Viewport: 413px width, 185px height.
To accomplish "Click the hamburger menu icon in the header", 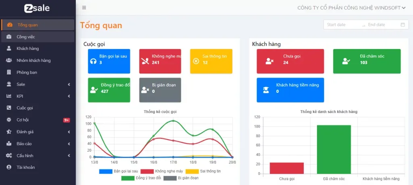I will 84,8.
